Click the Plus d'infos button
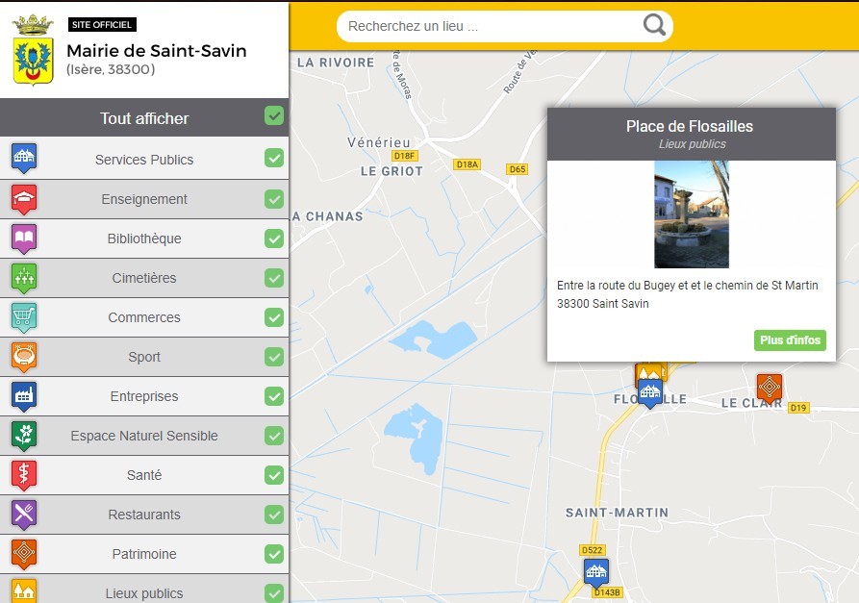Image resolution: width=859 pixels, height=603 pixels. 789,340
